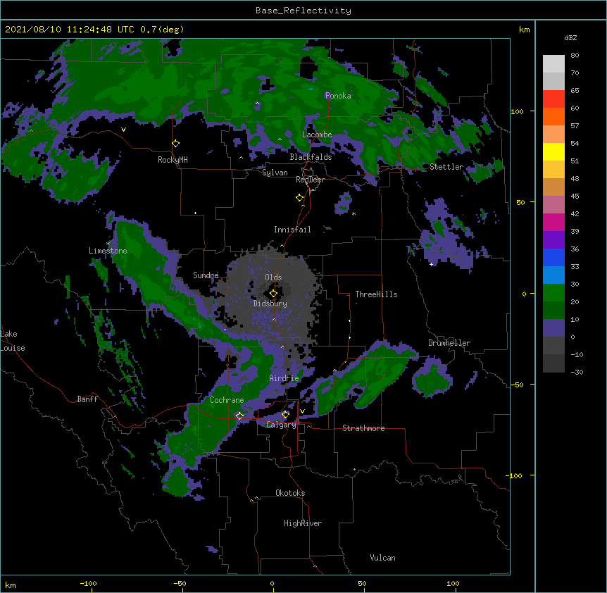The image size is (607, 593).
Task: Click the Base_Reflectivity title
Action: tap(303, 11)
